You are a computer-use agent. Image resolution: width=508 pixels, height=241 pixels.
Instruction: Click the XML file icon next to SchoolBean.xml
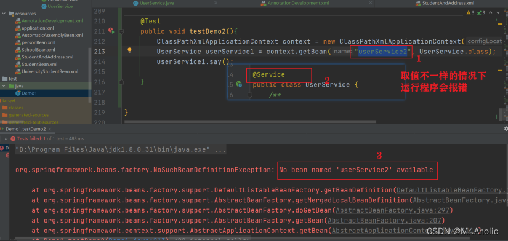[x=18, y=50]
